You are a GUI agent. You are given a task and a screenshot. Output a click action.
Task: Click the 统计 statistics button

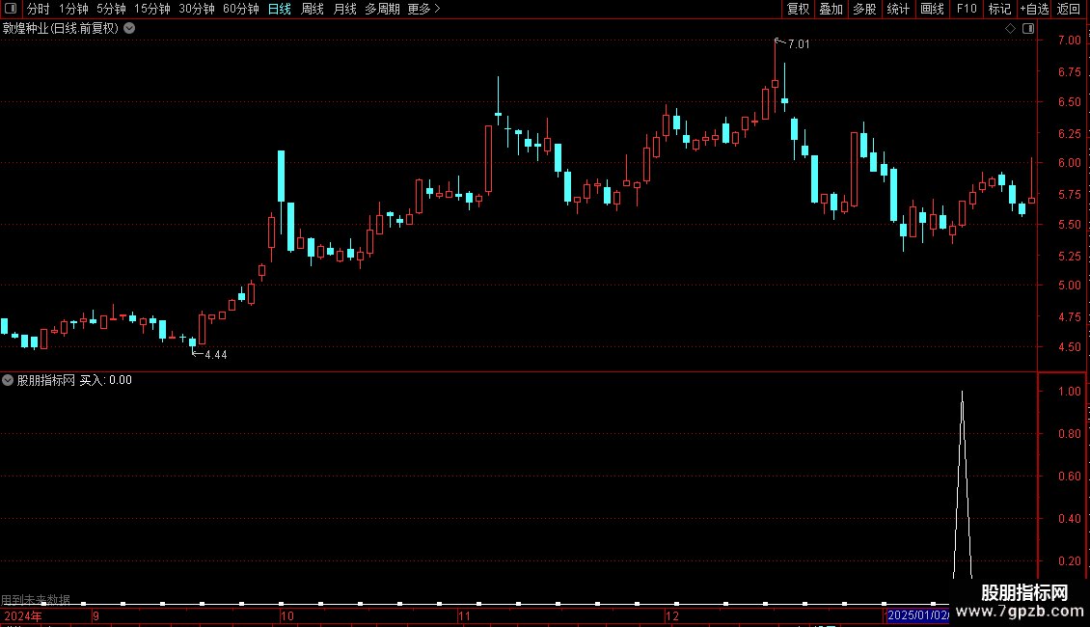point(898,9)
